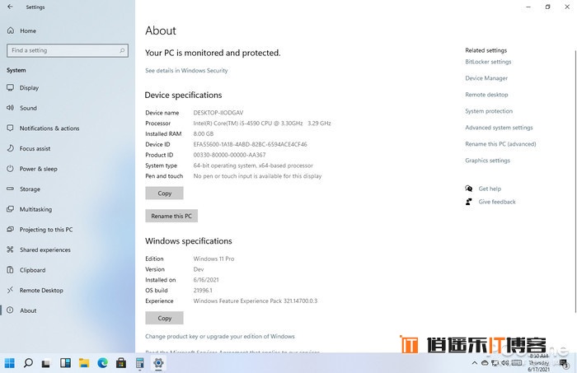Open the taskbar clock showing 6/17/2021
This screenshot has height=373, width=577.
539,363
